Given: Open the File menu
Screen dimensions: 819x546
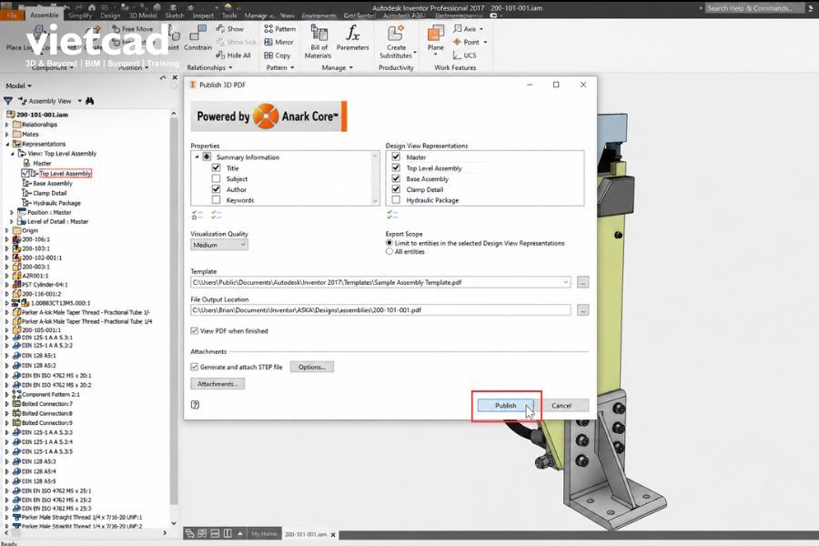Looking at the screenshot, I should coord(12,15).
